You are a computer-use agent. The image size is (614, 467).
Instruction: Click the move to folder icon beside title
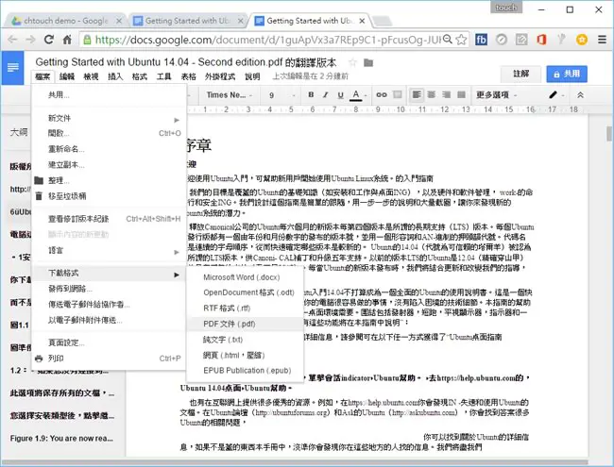(368, 62)
